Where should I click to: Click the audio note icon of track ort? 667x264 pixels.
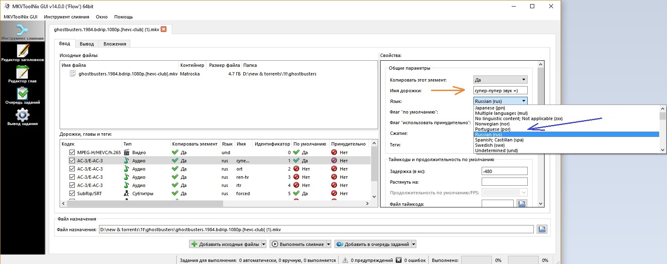(127, 169)
